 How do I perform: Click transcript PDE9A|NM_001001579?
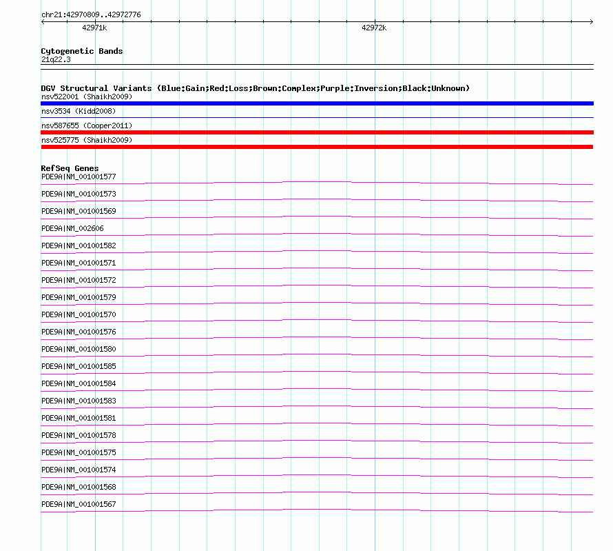point(79,297)
